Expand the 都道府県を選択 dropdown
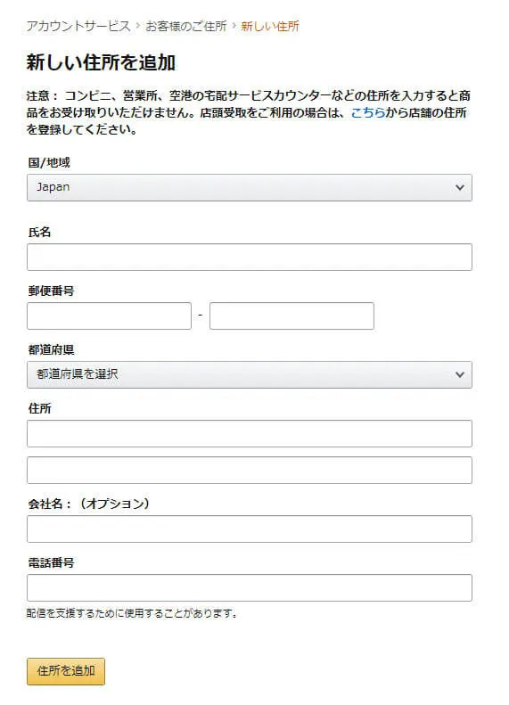The width and height of the screenshot is (509, 705). [249, 374]
